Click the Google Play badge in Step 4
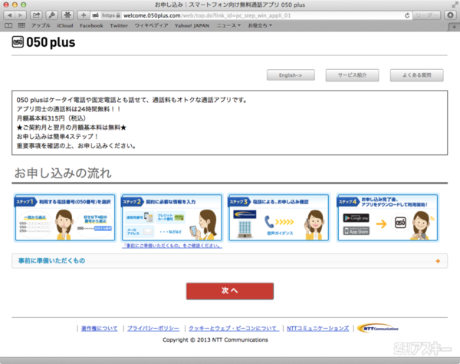The width and height of the screenshot is (460, 364). tap(356, 218)
